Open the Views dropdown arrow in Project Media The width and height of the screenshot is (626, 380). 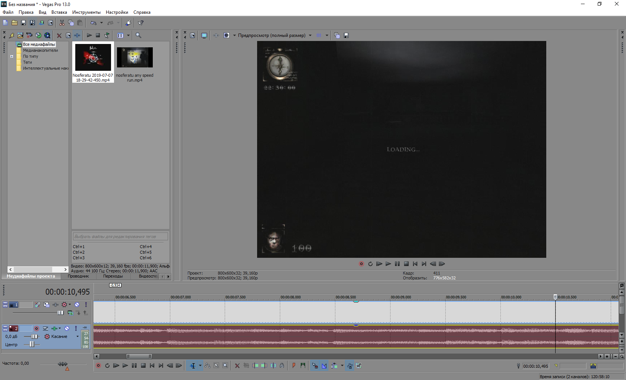pyautogui.click(x=128, y=35)
